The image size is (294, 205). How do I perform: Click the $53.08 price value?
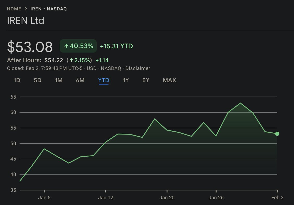click(x=30, y=47)
